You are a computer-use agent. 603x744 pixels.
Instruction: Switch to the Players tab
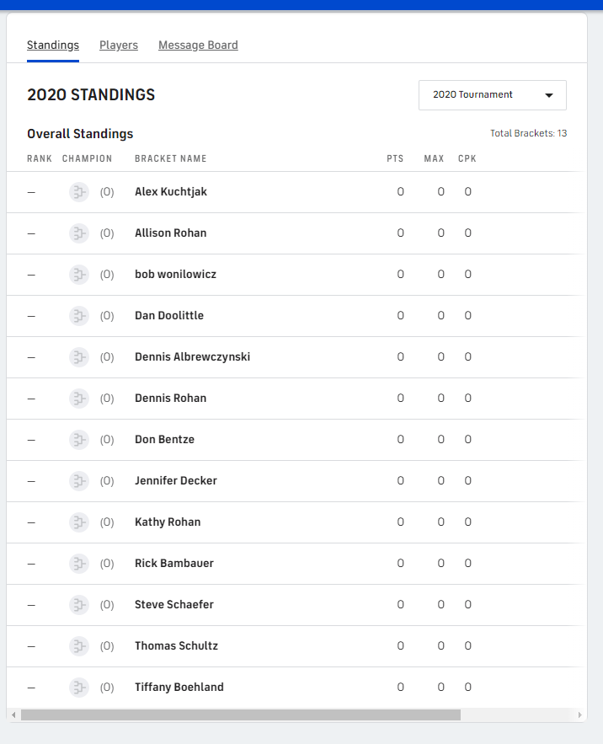(119, 45)
